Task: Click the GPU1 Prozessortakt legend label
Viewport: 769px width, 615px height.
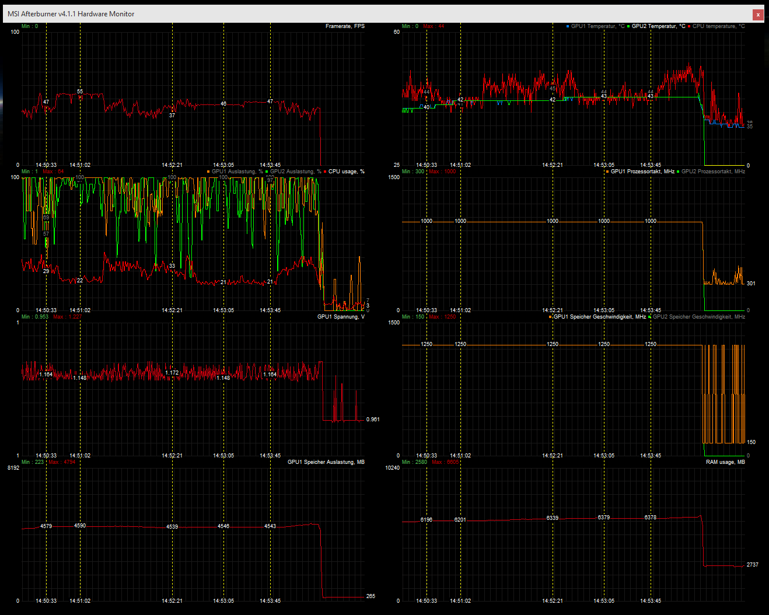Action: 642,172
